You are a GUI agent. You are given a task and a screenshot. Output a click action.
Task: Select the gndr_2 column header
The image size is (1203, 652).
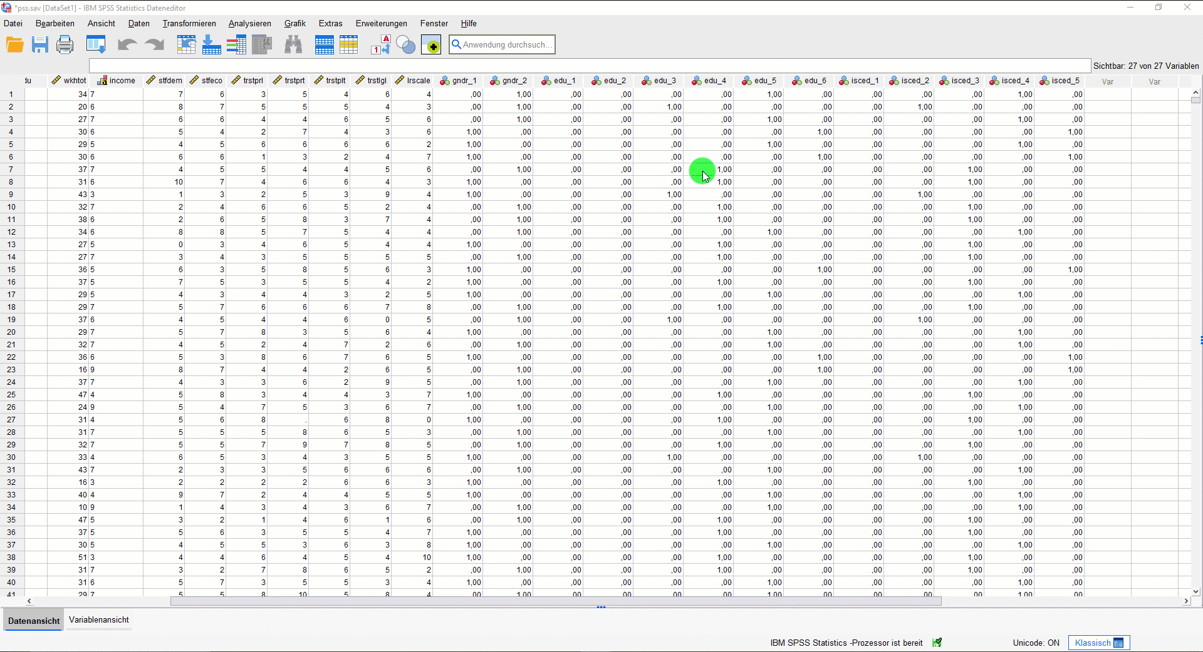[508, 81]
